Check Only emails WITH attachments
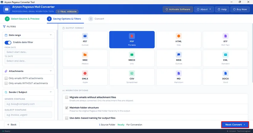This screenshot has height=133, width=253. point(6,78)
